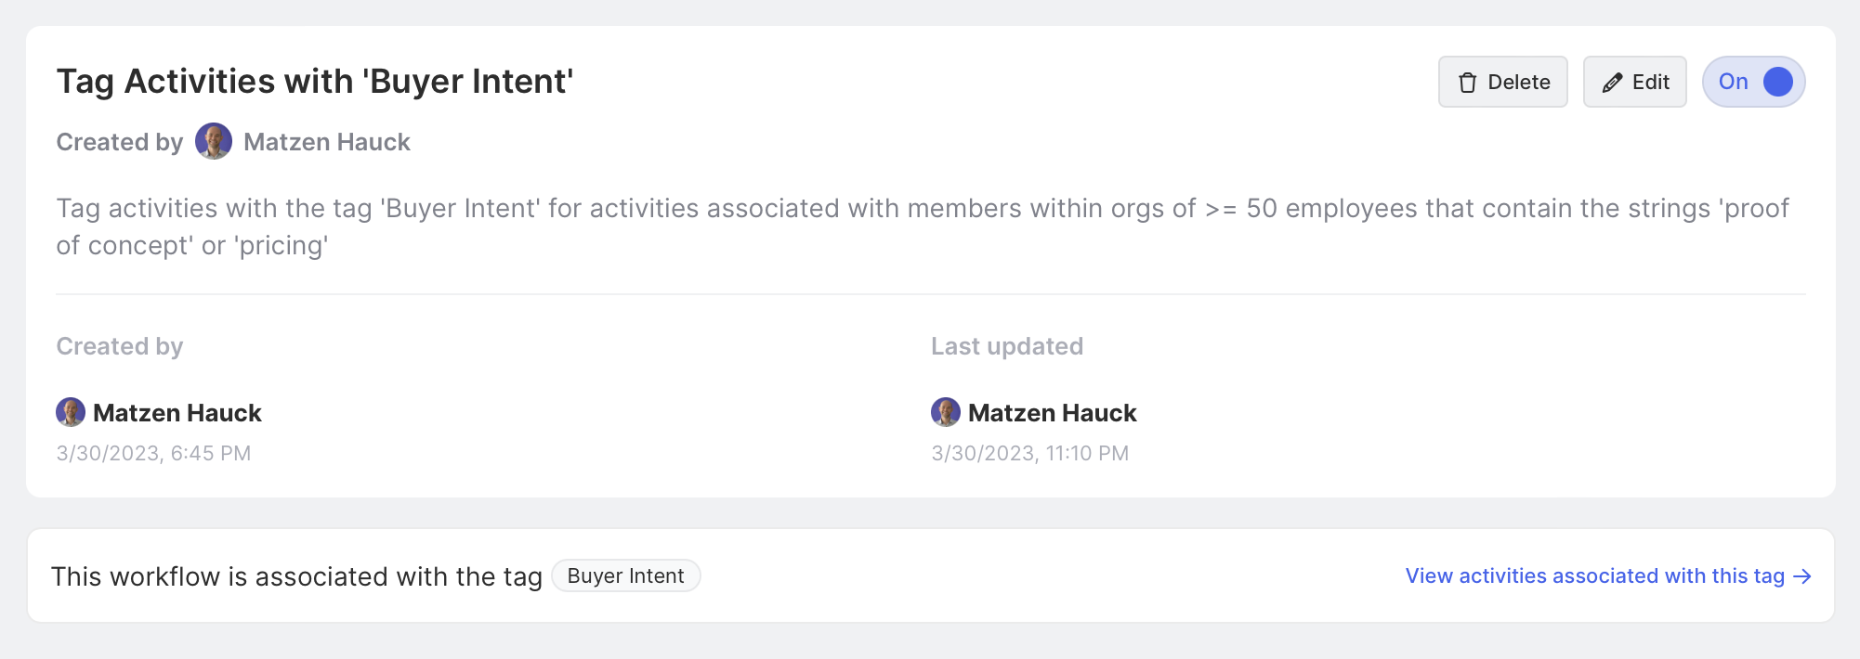Turn off the workflow On toggle
This screenshot has height=659, width=1860.
tap(1753, 82)
